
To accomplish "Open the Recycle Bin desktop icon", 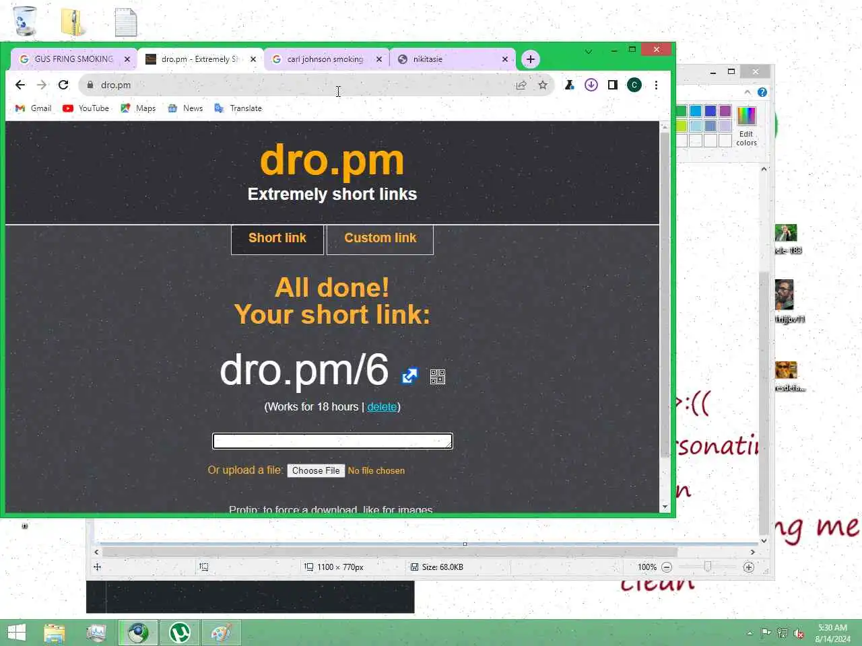I will (25, 22).
